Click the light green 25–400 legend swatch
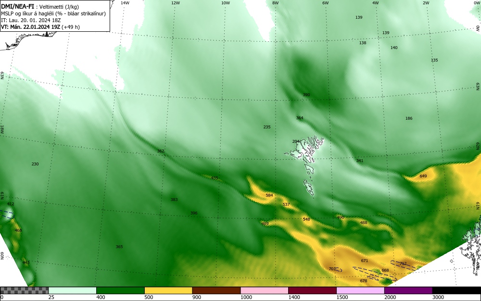Viewport: 481px width, 301px height. [x=72, y=290]
